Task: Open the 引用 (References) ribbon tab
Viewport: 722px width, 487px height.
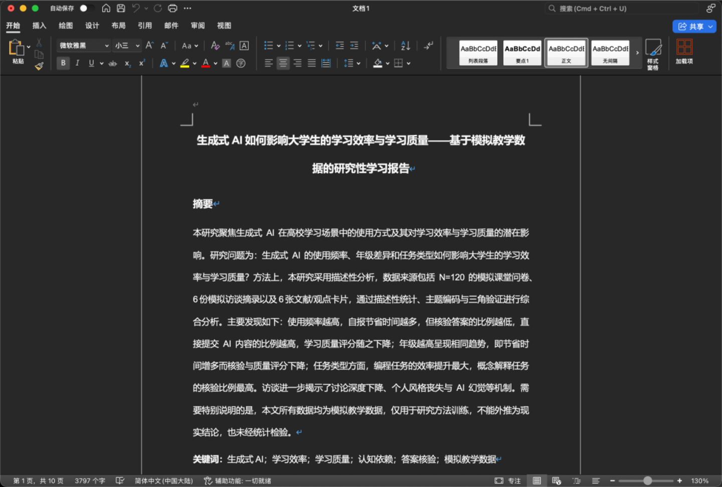Action: (x=145, y=26)
